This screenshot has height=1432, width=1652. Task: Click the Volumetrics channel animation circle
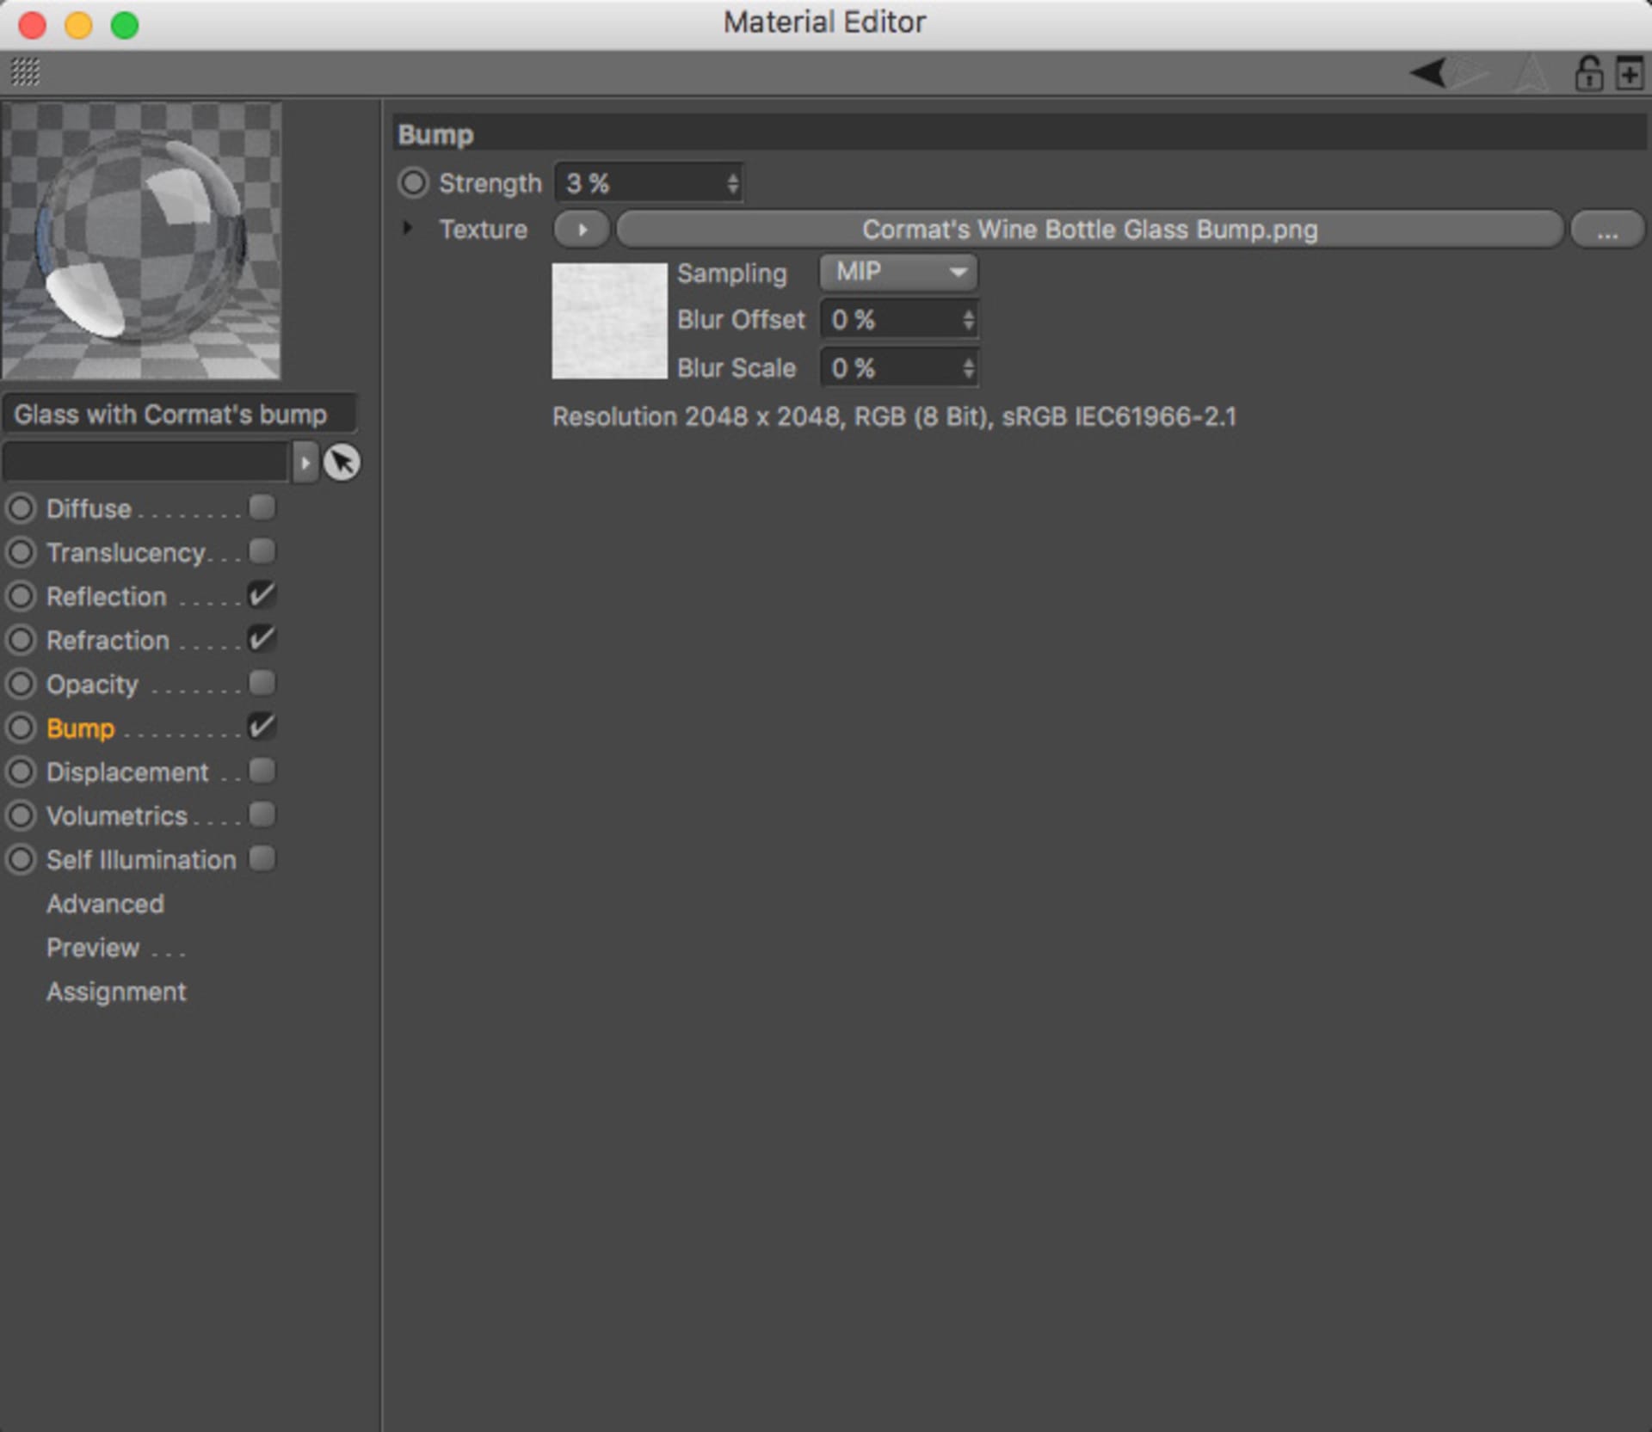coord(21,815)
